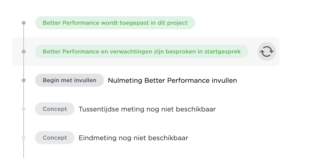Click the 'Begin met invullen' button
Image resolution: width=312 pixels, height=158 pixels.
click(70, 80)
